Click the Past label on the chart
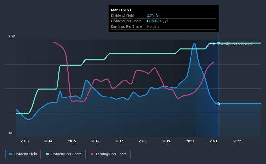Image resolution: width=266 pixels, height=164 pixels. [212, 44]
